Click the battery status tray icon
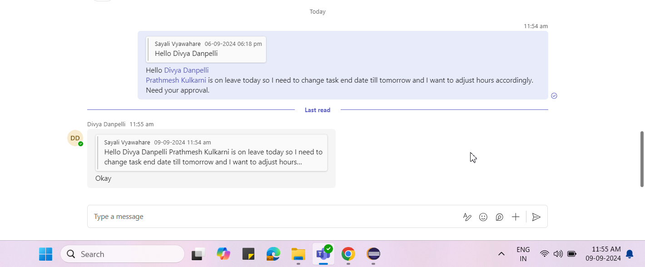 click(572, 254)
